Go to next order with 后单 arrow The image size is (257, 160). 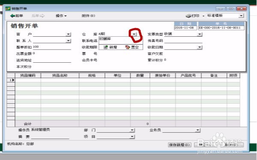[x=38, y=16]
